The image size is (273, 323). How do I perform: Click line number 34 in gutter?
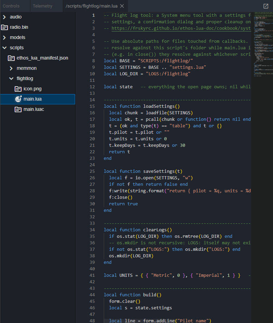(x=92, y=230)
